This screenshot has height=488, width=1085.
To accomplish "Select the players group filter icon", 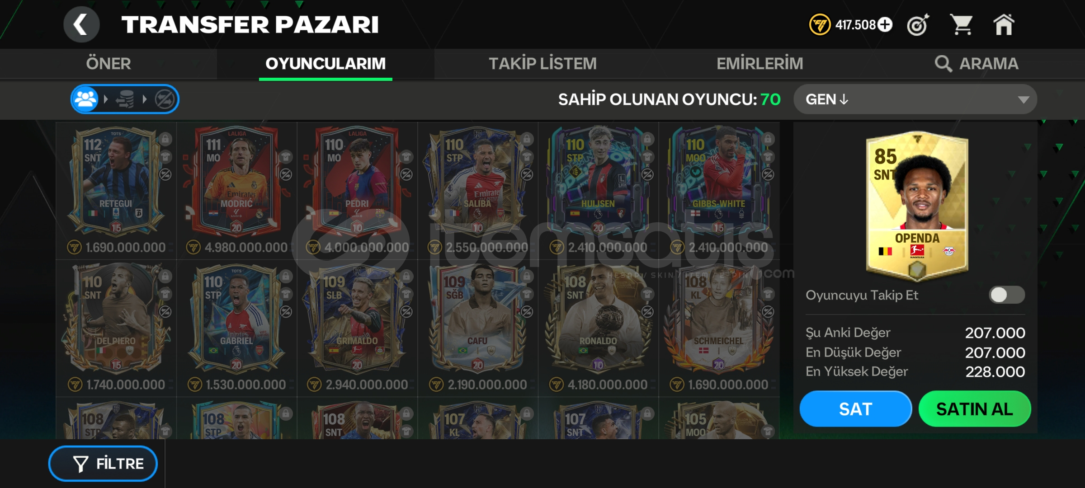I will pyautogui.click(x=86, y=99).
